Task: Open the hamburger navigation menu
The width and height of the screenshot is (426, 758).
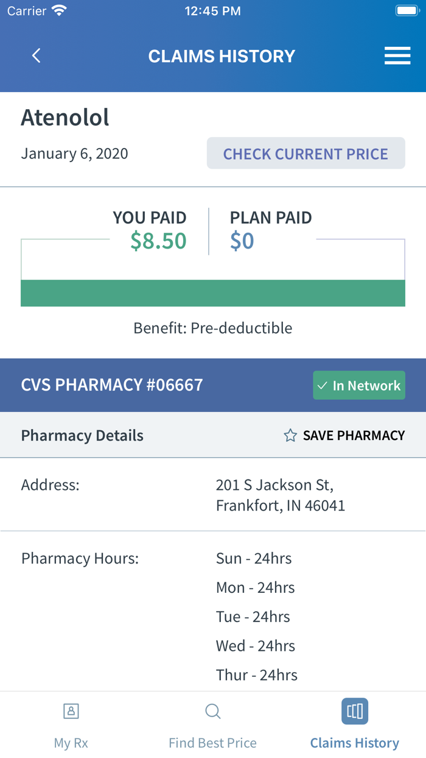Action: pyautogui.click(x=397, y=55)
